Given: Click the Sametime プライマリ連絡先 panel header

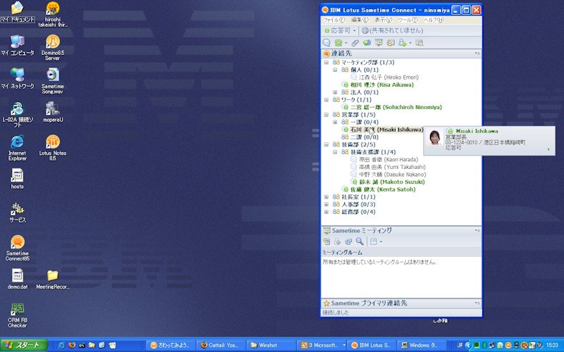Looking at the screenshot, I should [x=401, y=303].
